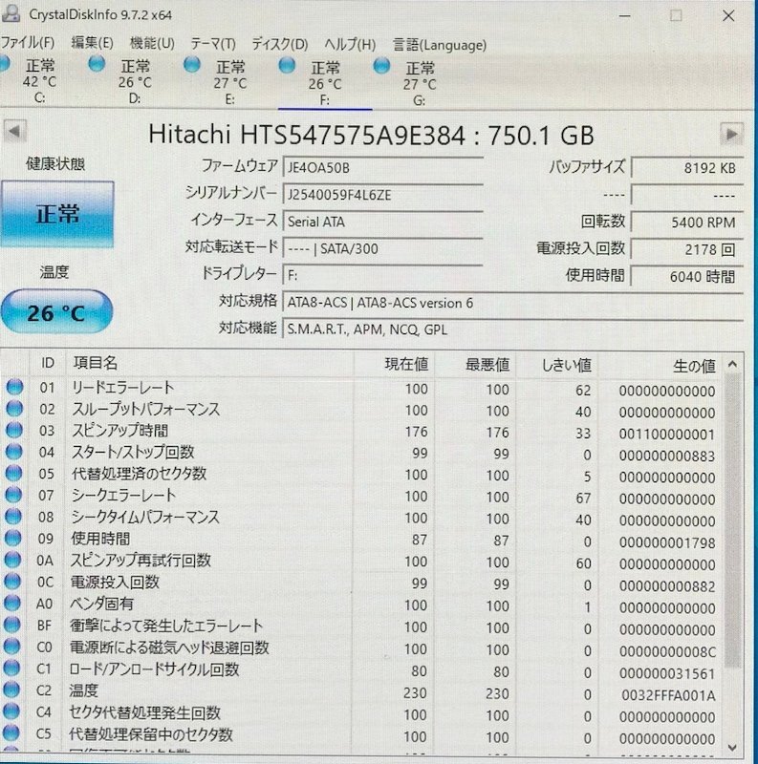Viewport: 758px width, 764px height.
Task: Click status orb of row 02 スループットパフォーマンス
Action: (14, 409)
